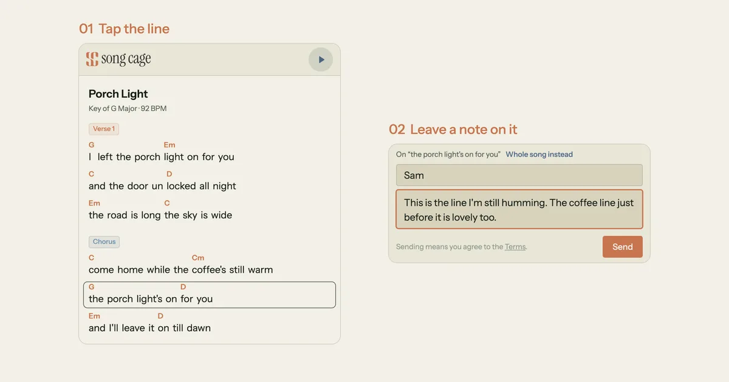729x382 pixels.
Task: Select the Chorus section tag
Action: pos(104,241)
